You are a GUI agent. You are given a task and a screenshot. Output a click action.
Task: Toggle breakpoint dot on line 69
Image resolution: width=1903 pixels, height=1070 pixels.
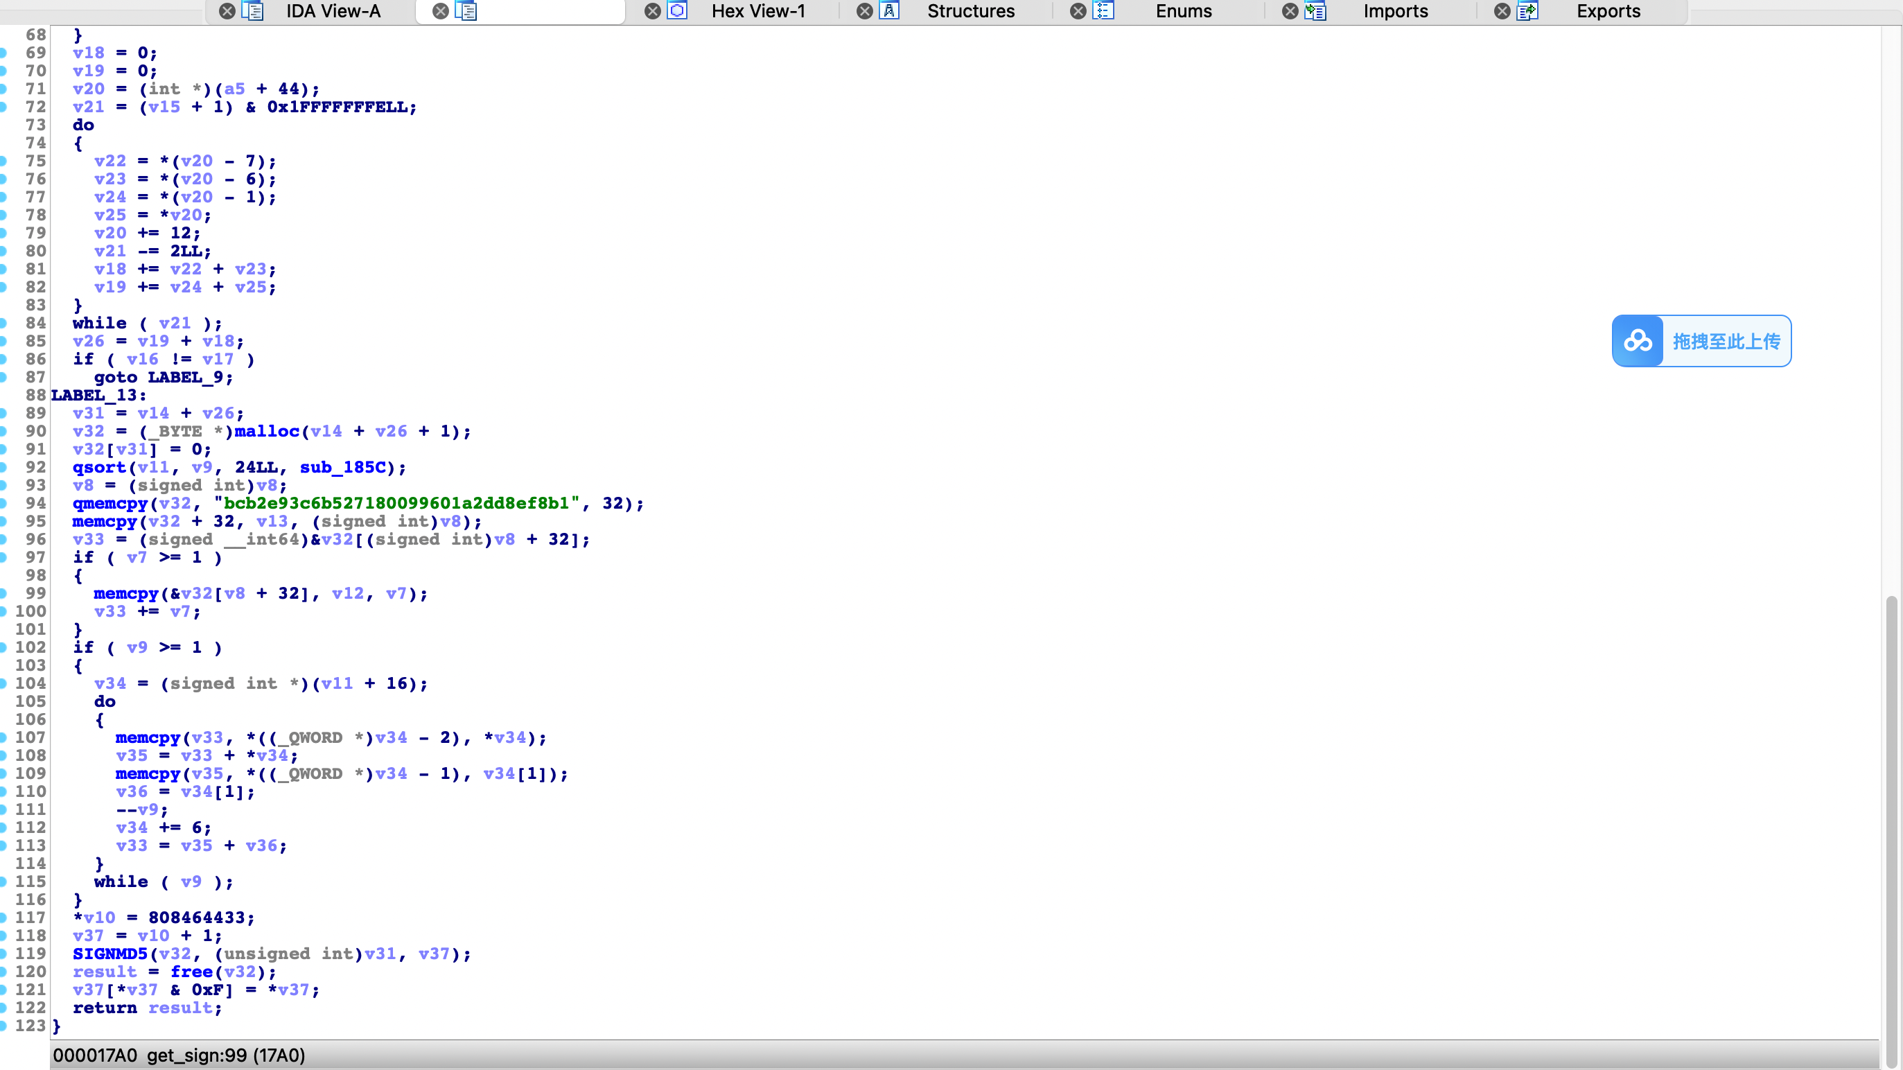pos(3,53)
